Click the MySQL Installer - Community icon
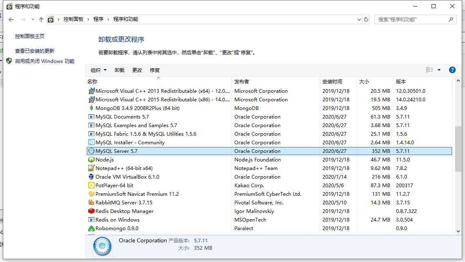 (91, 142)
